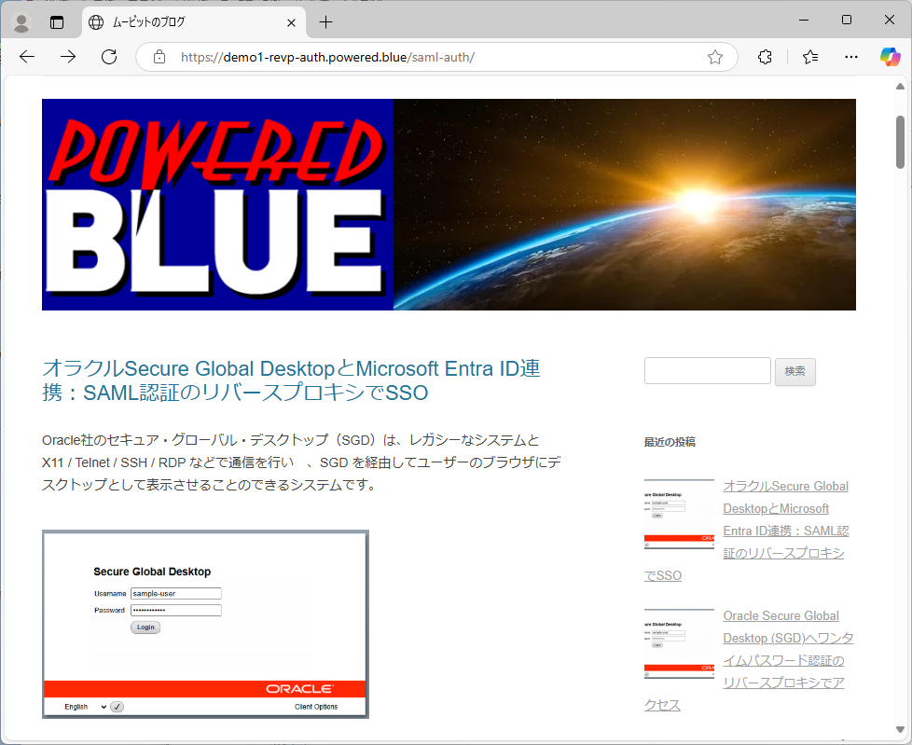
Task: Open the tab actions menu icon
Action: [x=57, y=22]
